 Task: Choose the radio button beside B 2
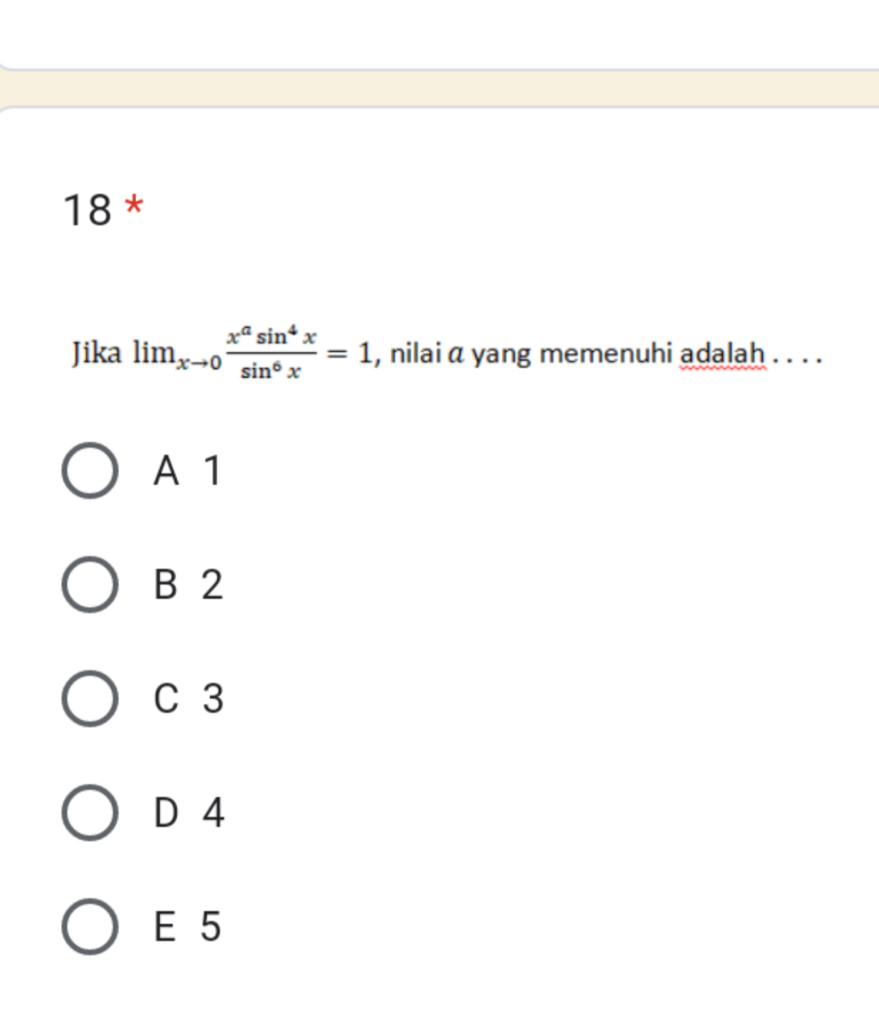pyautogui.click(x=90, y=585)
